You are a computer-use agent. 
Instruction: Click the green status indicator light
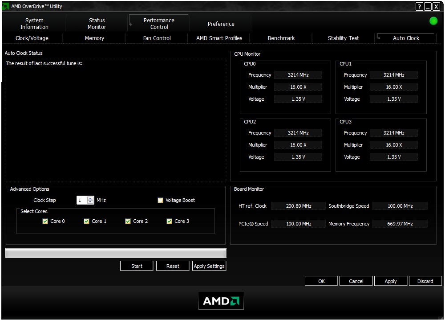[x=433, y=21]
